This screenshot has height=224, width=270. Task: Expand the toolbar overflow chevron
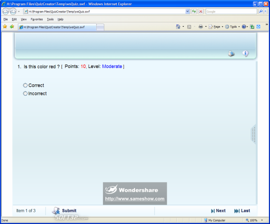point(267,24)
